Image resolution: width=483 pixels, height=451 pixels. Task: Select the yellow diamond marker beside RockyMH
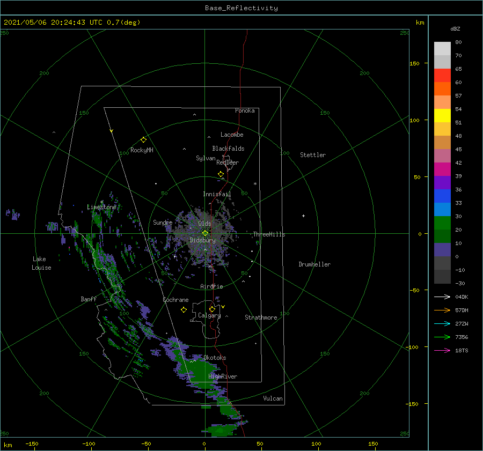(143, 140)
